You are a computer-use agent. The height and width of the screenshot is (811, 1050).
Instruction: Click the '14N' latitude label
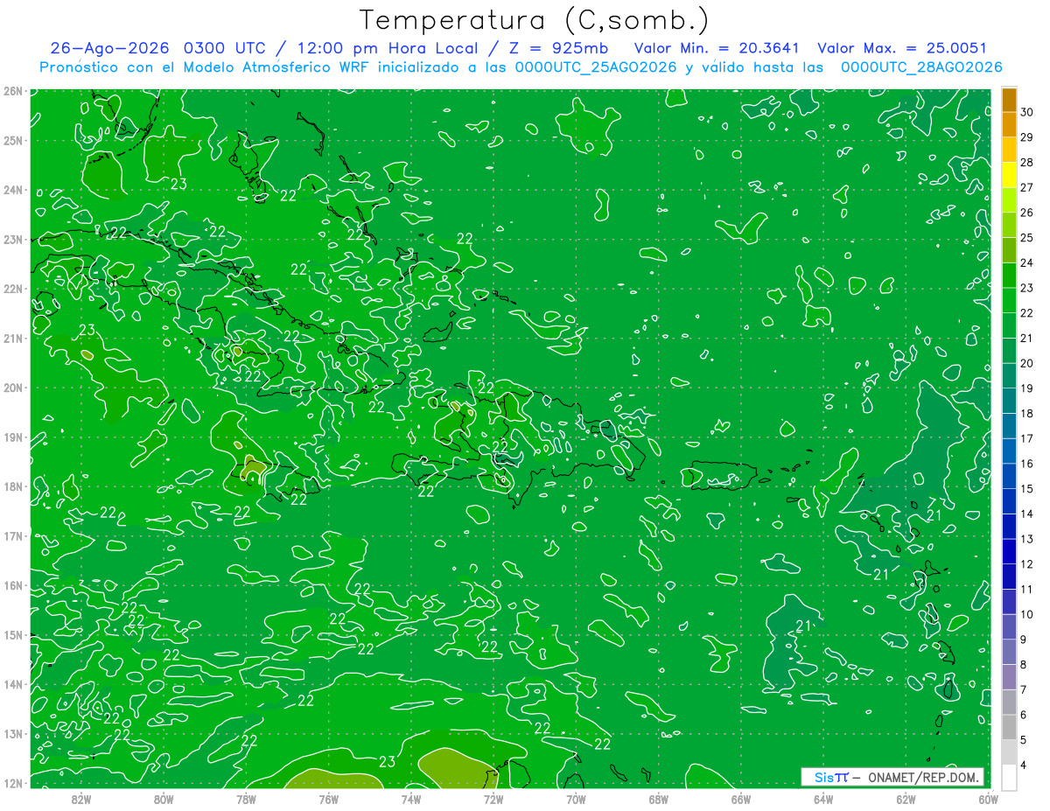12,684
